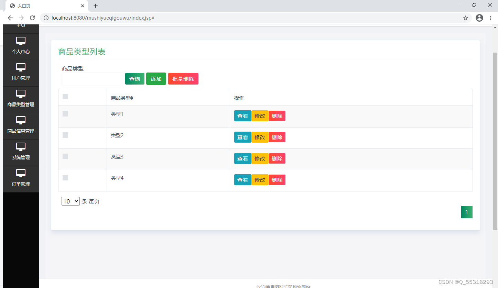Image resolution: width=498 pixels, height=288 pixels.
Task: Click the 类型2 cell text
Action: 117,135
